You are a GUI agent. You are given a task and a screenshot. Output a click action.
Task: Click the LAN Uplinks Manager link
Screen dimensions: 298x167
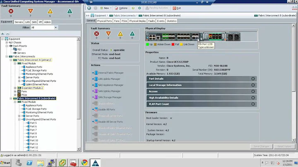(109, 79)
